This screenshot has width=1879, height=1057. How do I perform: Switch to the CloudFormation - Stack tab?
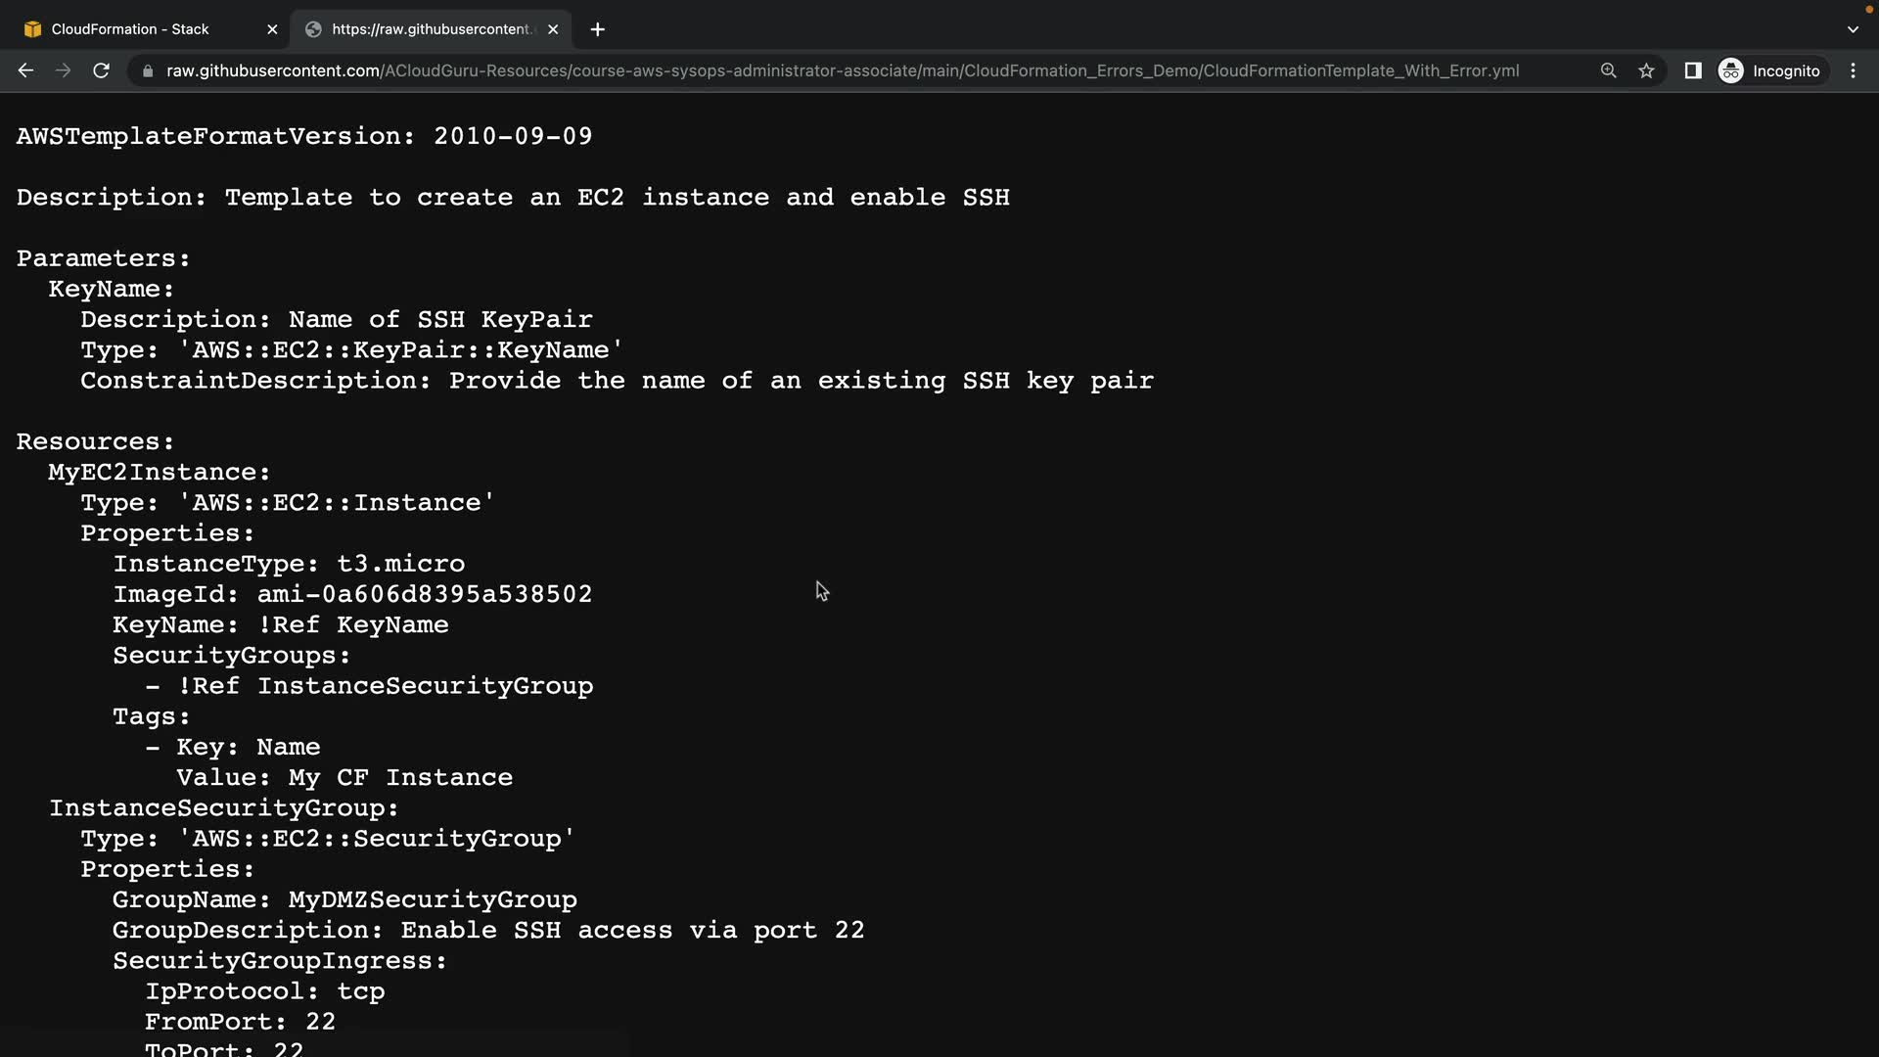pos(130,29)
